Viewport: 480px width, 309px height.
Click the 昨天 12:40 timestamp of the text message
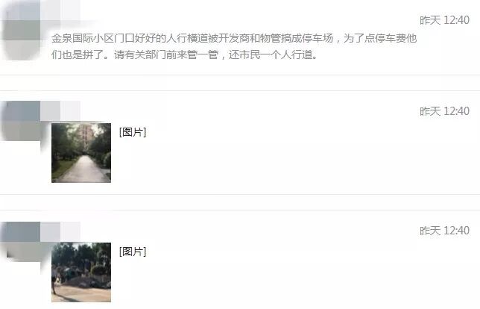coord(444,20)
